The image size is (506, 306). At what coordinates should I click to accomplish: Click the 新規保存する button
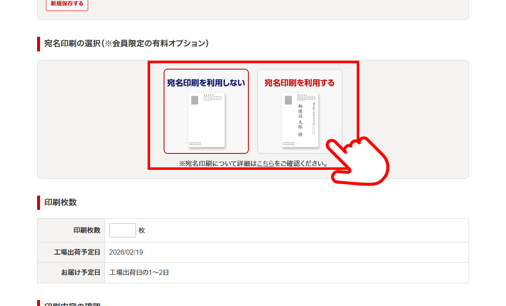[x=67, y=4]
